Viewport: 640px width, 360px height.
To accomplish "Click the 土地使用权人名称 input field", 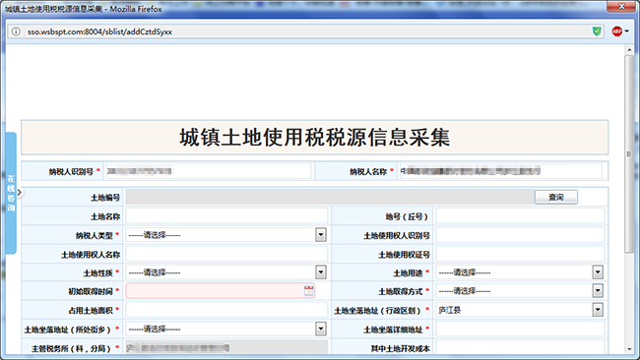I will pyautogui.click(x=226, y=254).
